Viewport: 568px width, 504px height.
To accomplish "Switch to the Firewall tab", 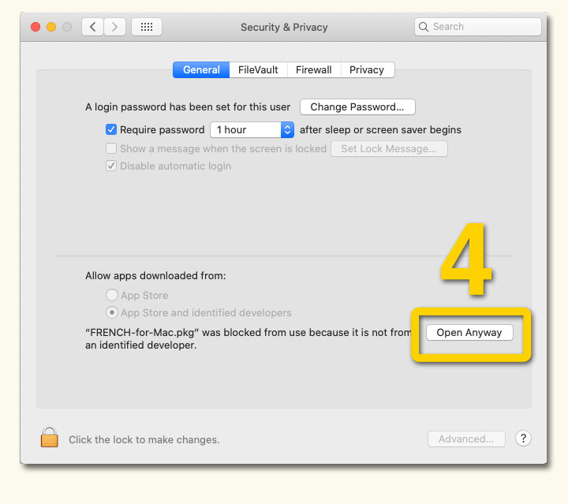I will tap(313, 69).
